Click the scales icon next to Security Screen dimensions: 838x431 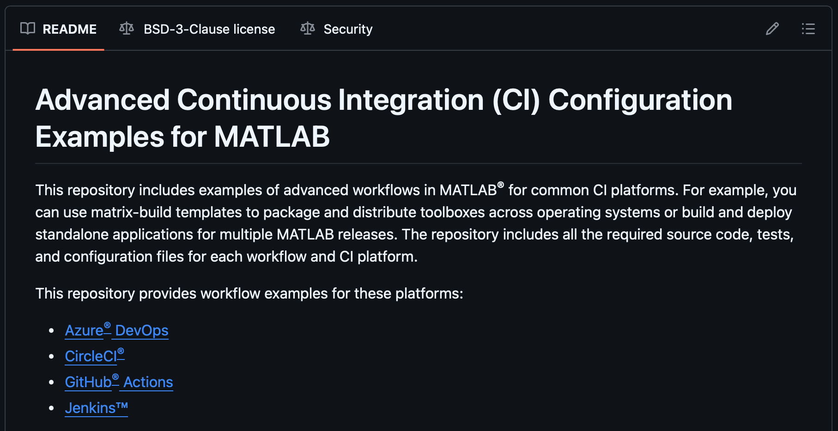[307, 29]
